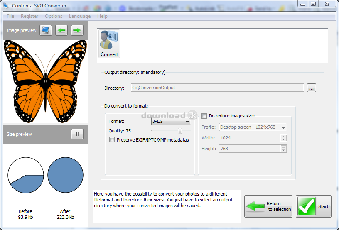The height and width of the screenshot is (230, 339).
Task: Click the 'Do convert to format:' heading
Action: pos(126,106)
